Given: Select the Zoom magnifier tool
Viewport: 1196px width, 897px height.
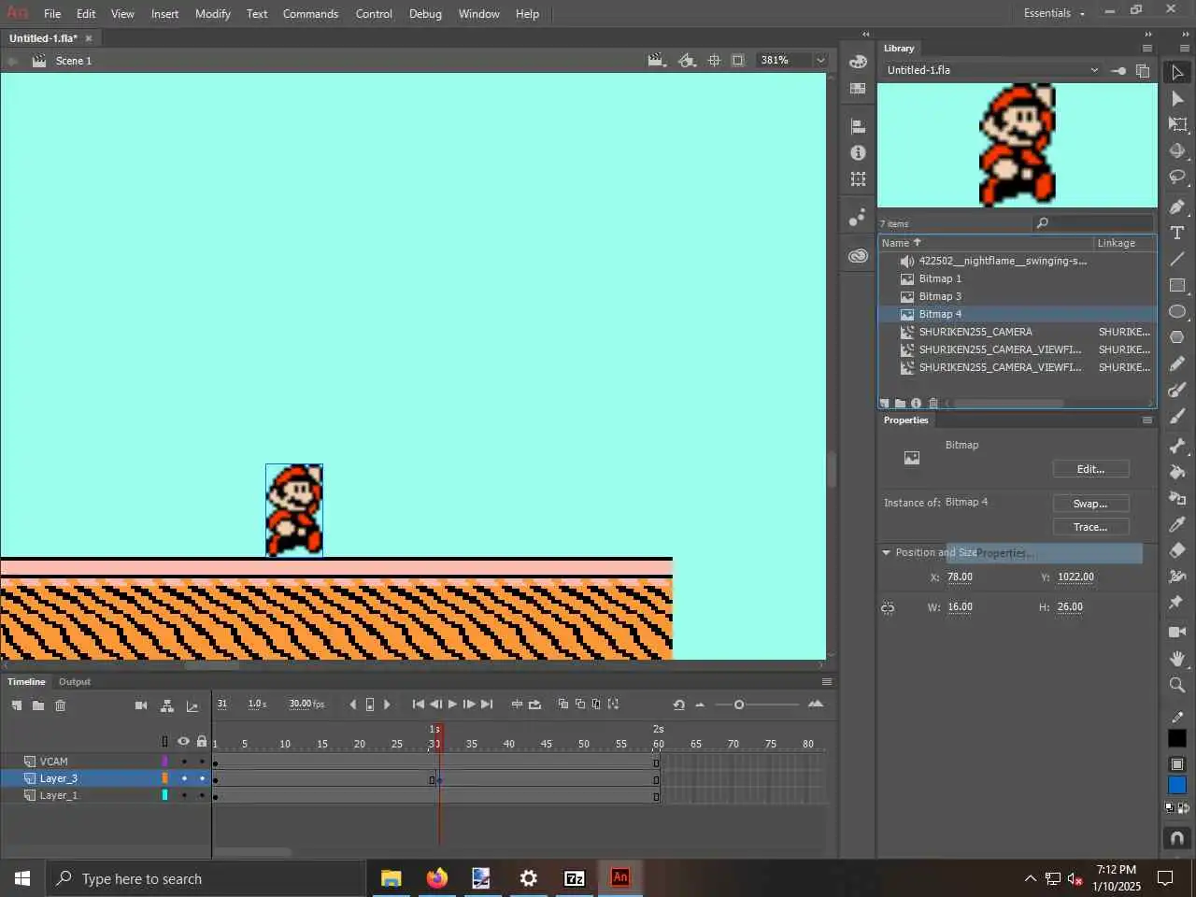Looking at the screenshot, I should (1177, 685).
